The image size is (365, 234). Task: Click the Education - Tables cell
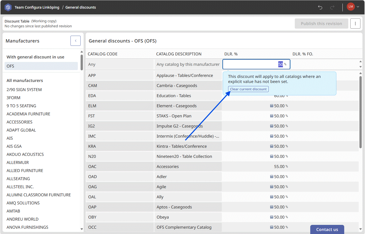click(188, 96)
